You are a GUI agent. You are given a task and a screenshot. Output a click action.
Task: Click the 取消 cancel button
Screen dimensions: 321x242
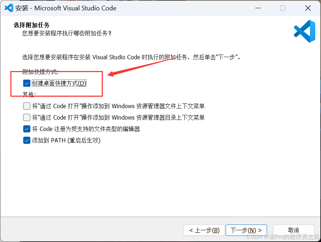click(x=294, y=230)
